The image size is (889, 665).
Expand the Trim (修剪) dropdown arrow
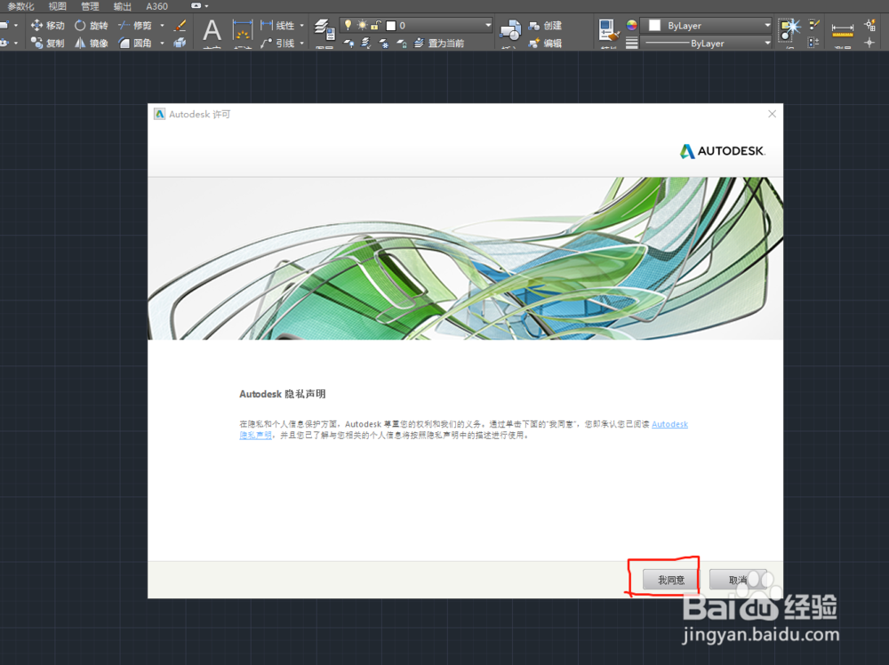(x=162, y=26)
